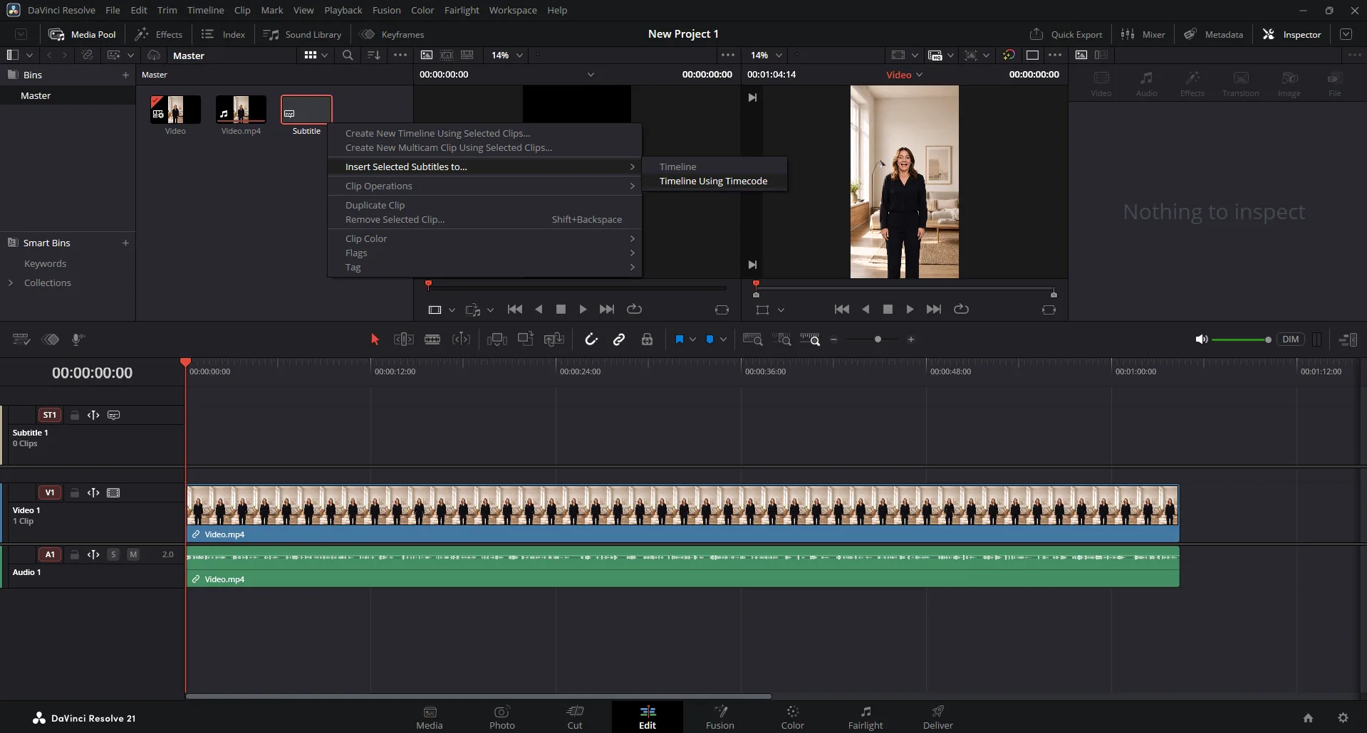
Task: Toggle the Linked Selection chain icon
Action: (x=619, y=339)
